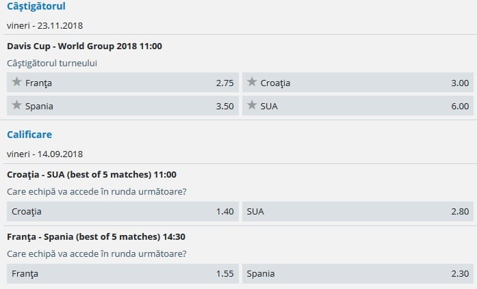Image resolution: width=477 pixels, height=289 pixels.
Task: Select Franța tournament winner odds 2.75
Action: point(224,83)
